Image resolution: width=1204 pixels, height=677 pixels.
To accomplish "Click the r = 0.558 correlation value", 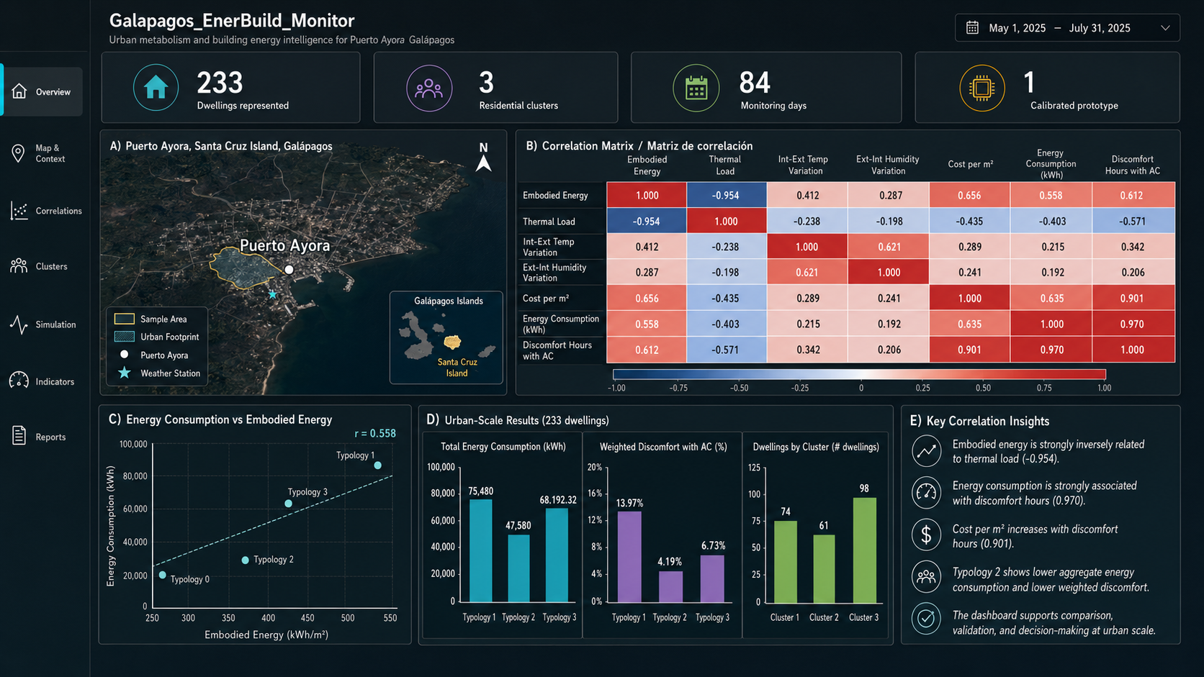I will (x=375, y=433).
